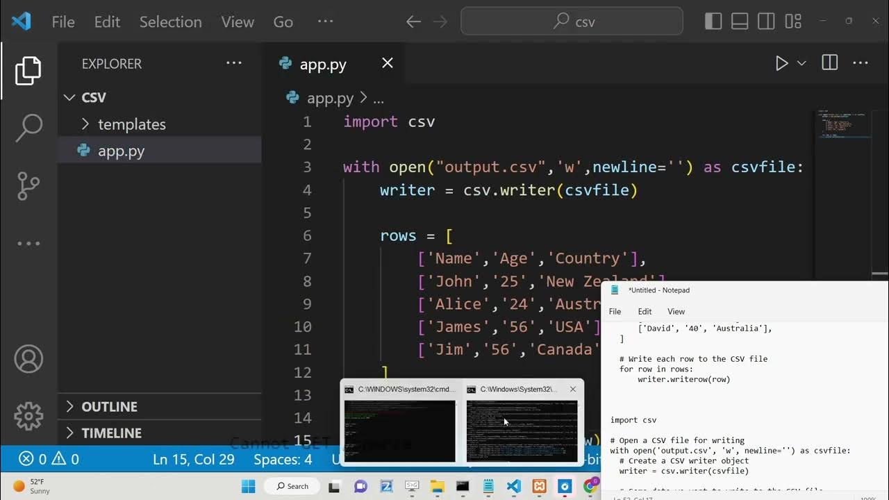Open Accounts icon in activity bar
The width and height of the screenshot is (889, 500).
(x=28, y=359)
